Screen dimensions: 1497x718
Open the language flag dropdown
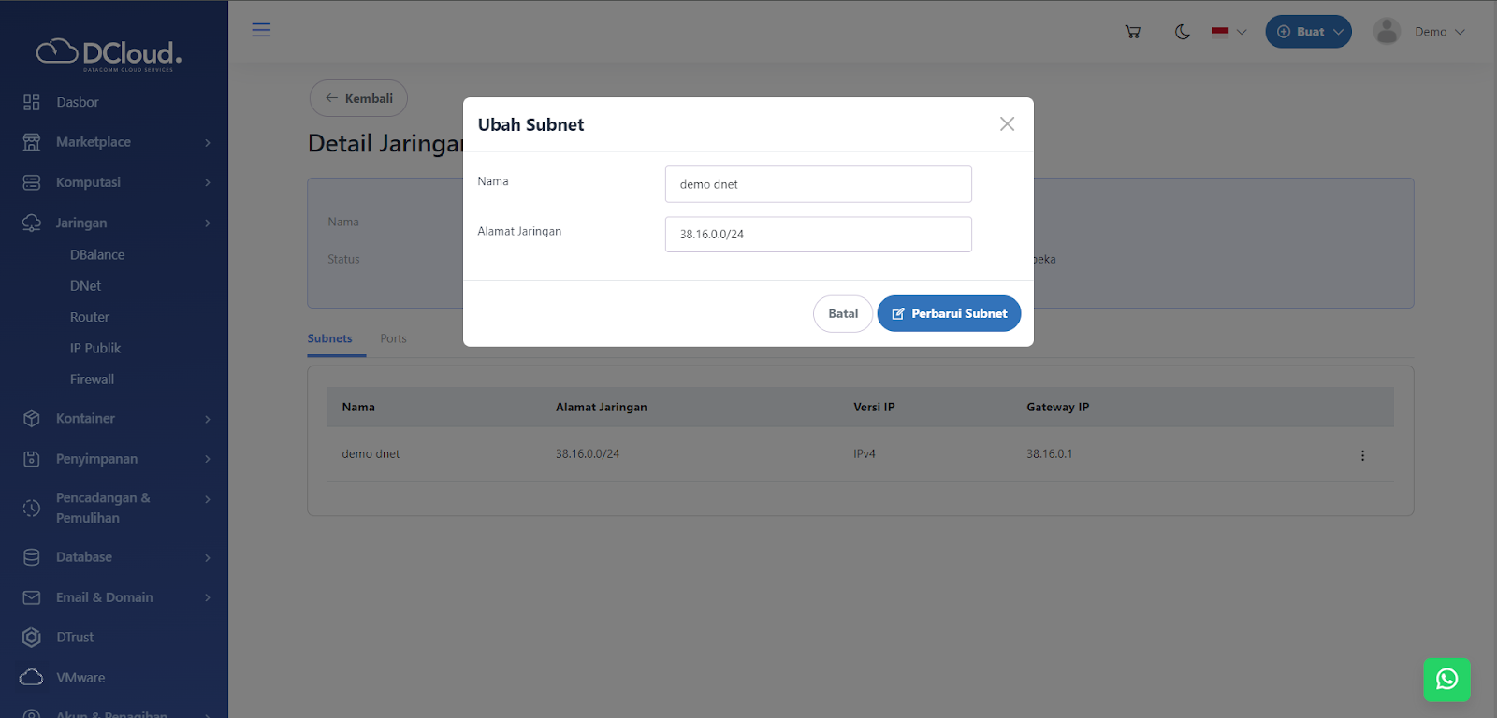pos(1227,31)
